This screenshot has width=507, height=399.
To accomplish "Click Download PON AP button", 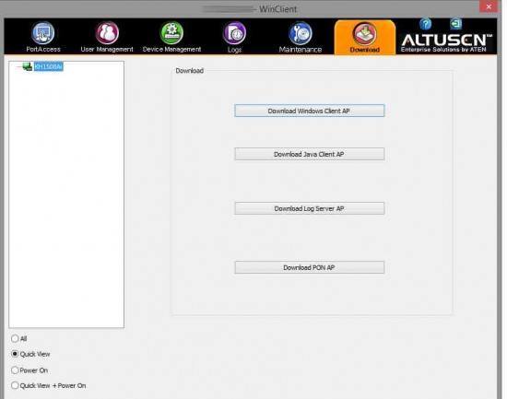I will (310, 267).
